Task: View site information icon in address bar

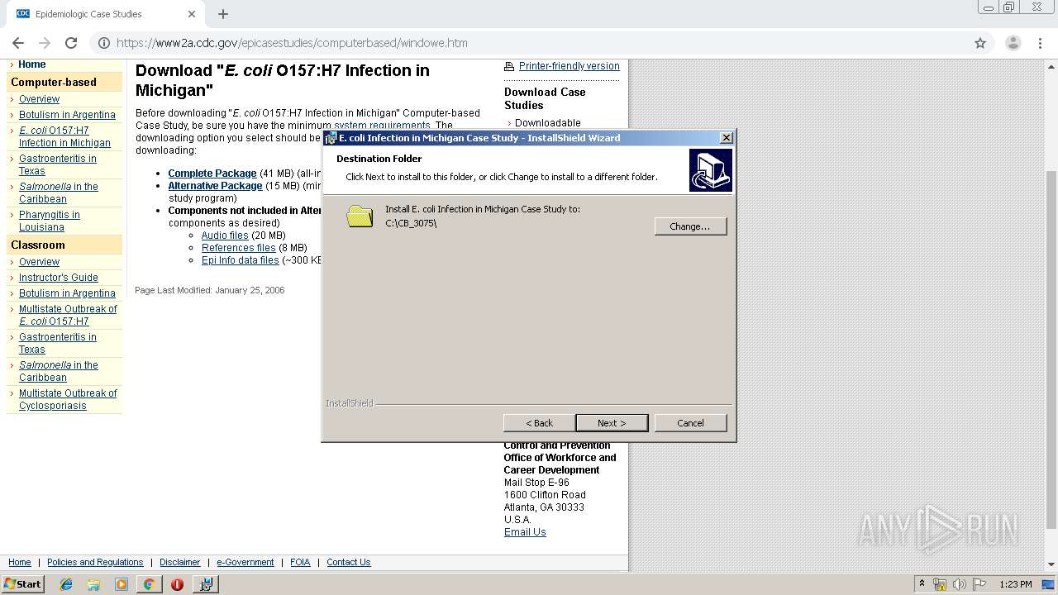Action: tap(102, 43)
